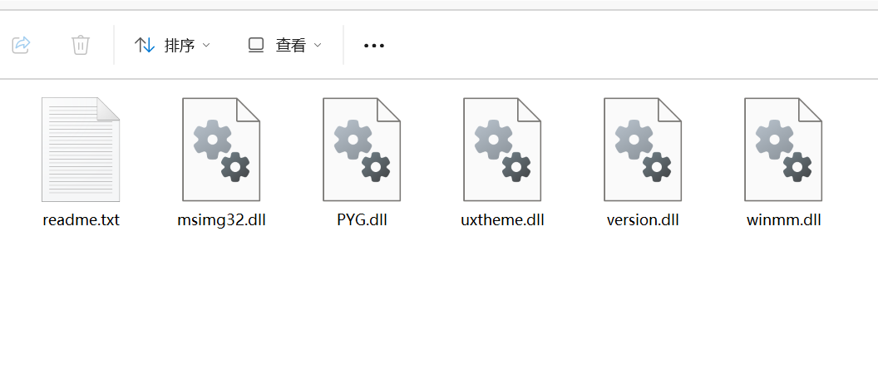Click the version.dll filename label

coord(643,220)
